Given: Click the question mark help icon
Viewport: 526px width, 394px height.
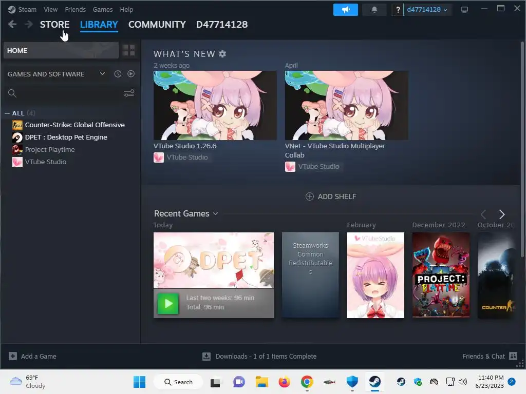Looking at the screenshot, I should point(398,10).
